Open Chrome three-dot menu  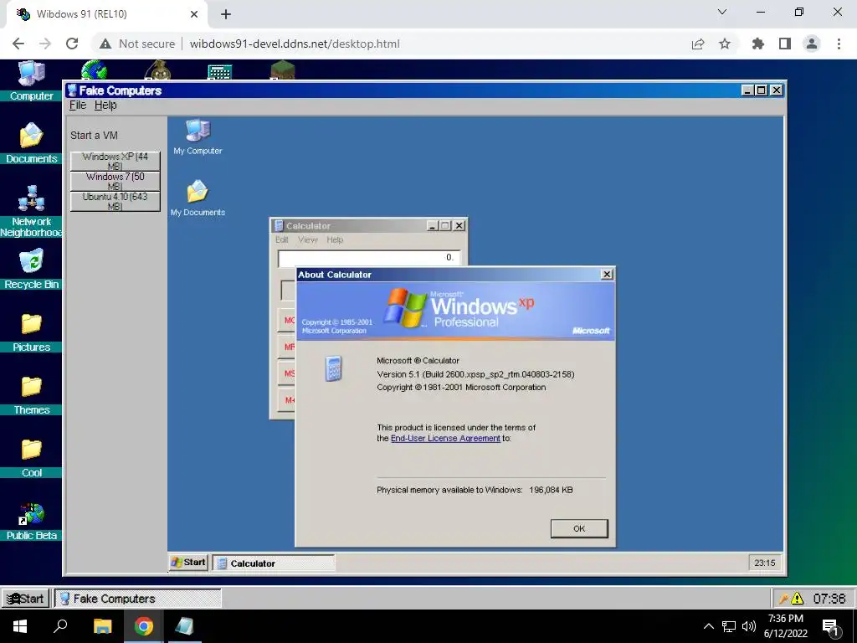tap(839, 44)
